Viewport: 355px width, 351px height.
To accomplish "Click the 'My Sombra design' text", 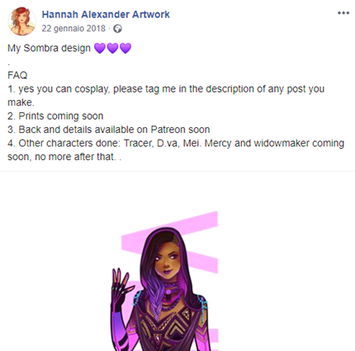I will (x=49, y=48).
